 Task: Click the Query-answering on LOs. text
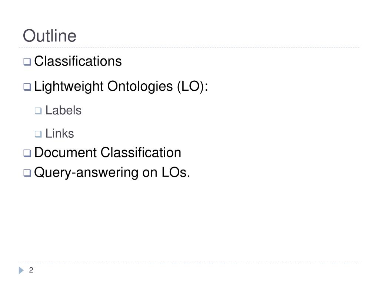[112, 173]
